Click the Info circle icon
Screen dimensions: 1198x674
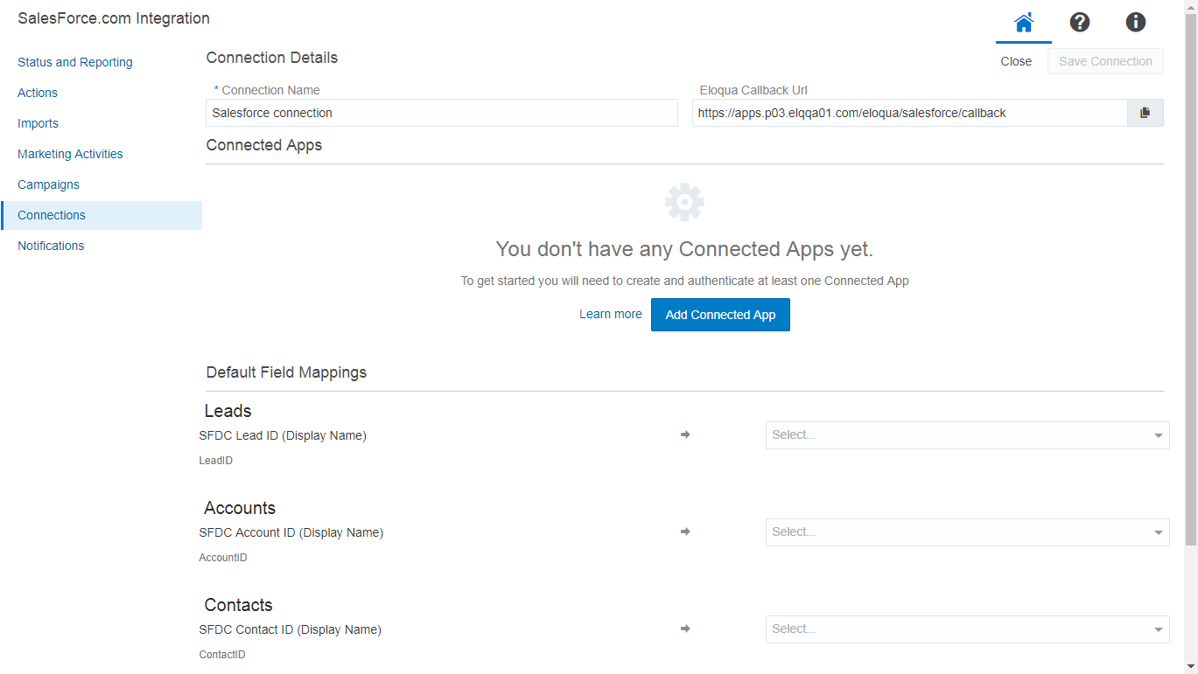coord(1135,23)
